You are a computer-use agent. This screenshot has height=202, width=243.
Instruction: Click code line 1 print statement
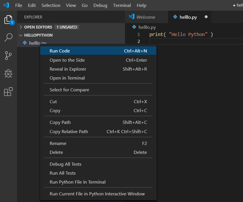click(181, 34)
